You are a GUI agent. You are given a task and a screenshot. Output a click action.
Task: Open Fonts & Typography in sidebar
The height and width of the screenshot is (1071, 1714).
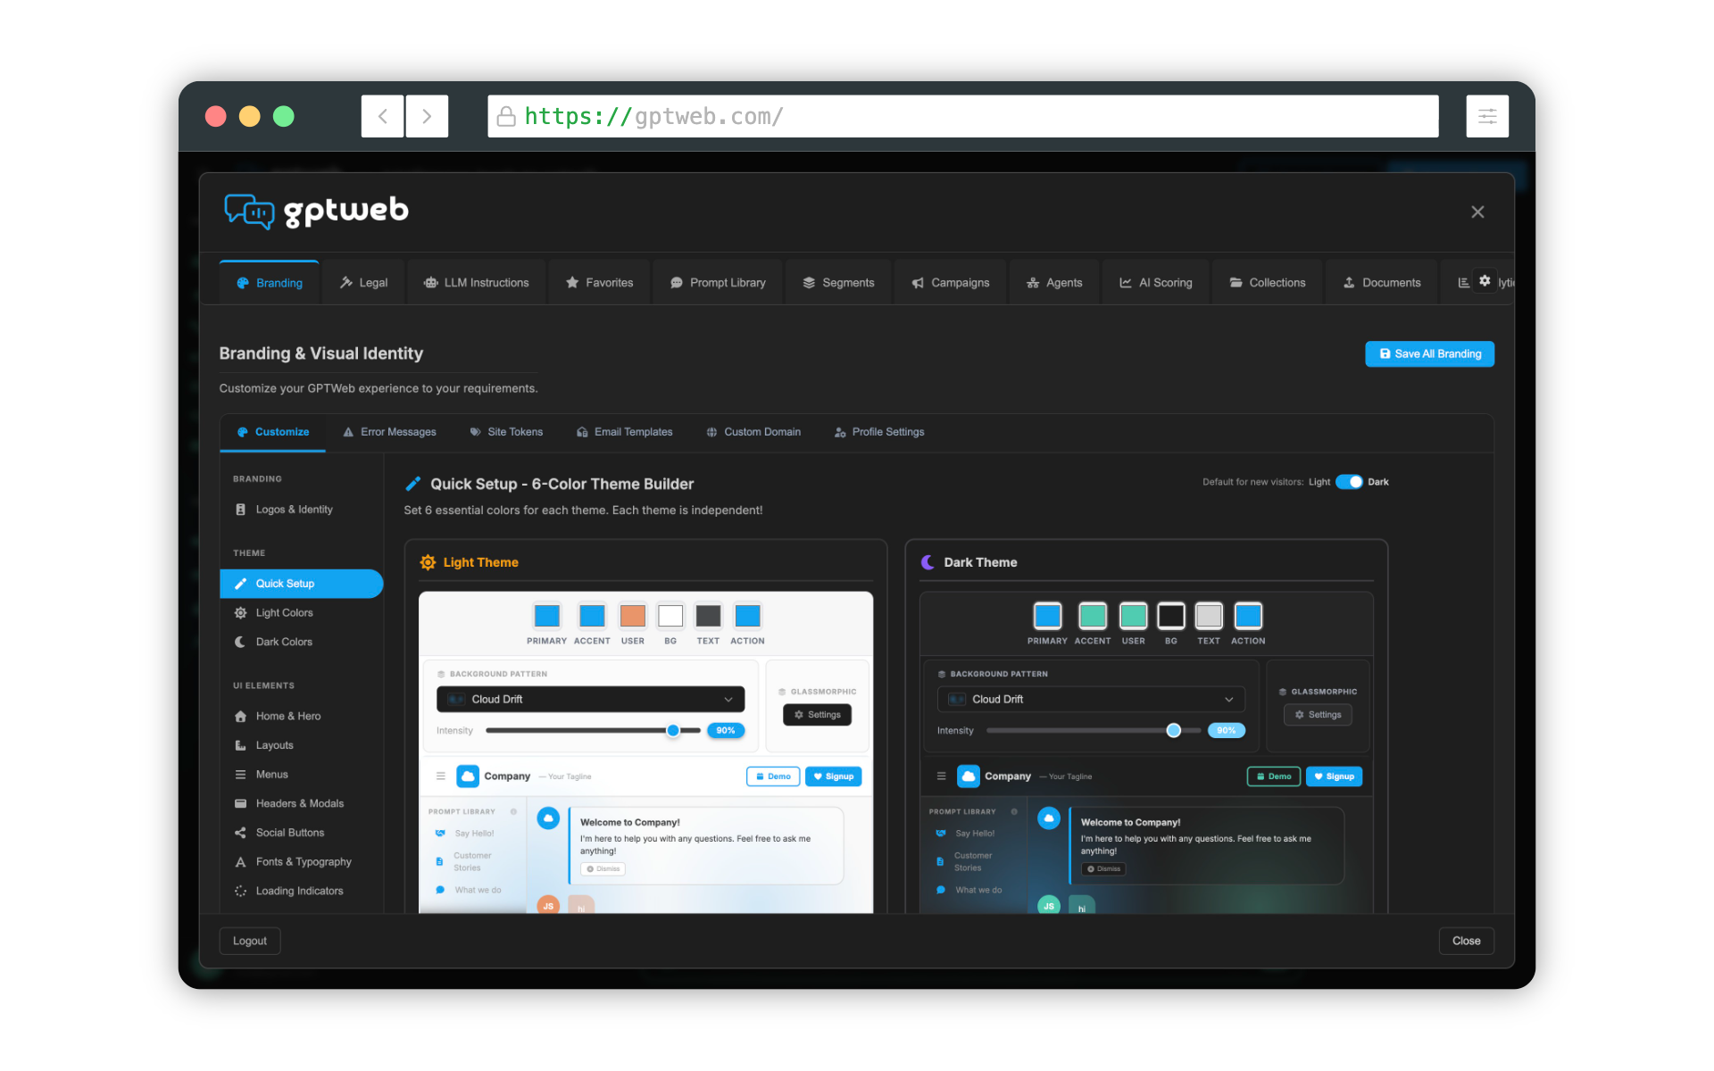302,862
